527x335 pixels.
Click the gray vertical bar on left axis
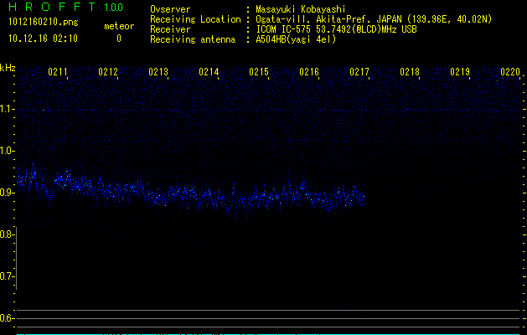17,258
